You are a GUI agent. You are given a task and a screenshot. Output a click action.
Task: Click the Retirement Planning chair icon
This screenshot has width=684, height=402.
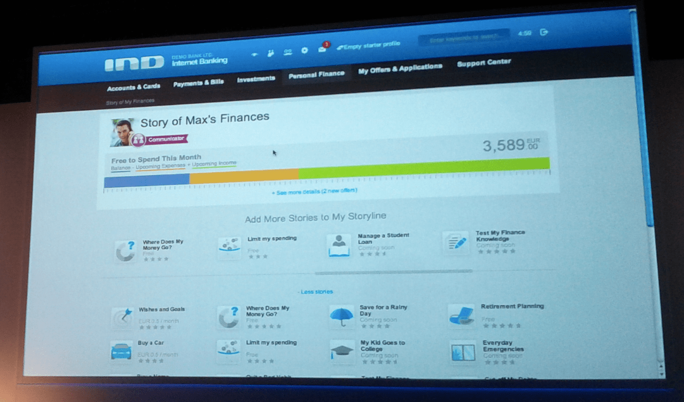click(x=461, y=315)
